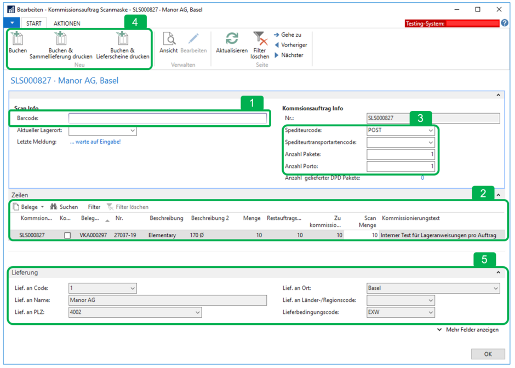Screen dimensions: 515x368
Task: Click Filter löschen in Zeilen toolbar
Action: pyautogui.click(x=128, y=207)
